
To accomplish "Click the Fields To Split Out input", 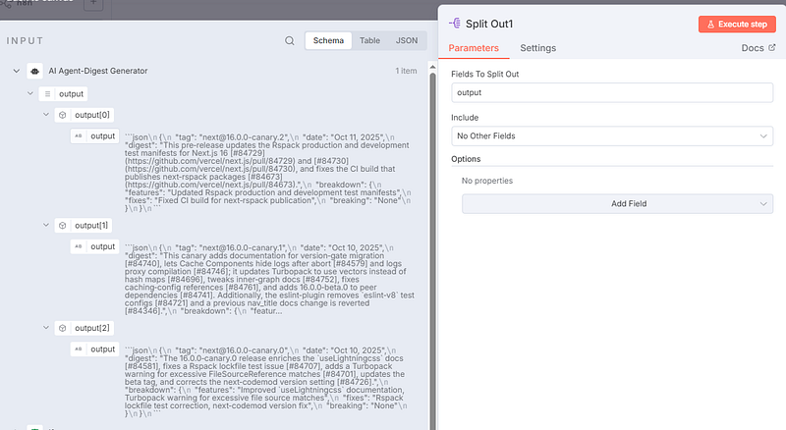I will (612, 92).
